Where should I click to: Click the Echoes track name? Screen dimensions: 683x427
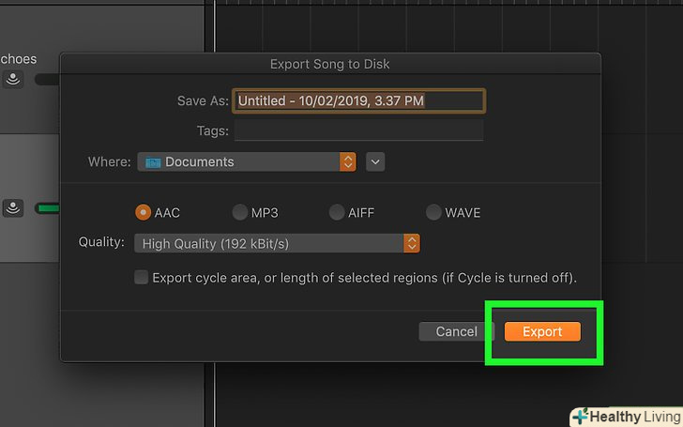point(19,58)
